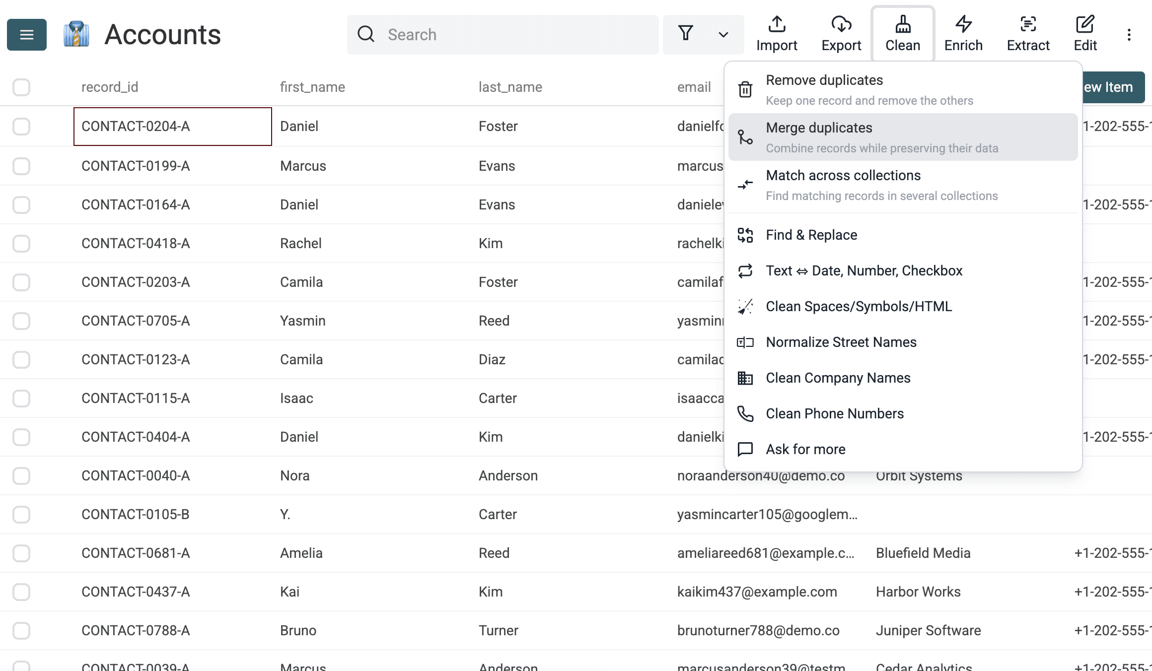Open the Import tool
The image size is (1152, 671).
[777, 34]
